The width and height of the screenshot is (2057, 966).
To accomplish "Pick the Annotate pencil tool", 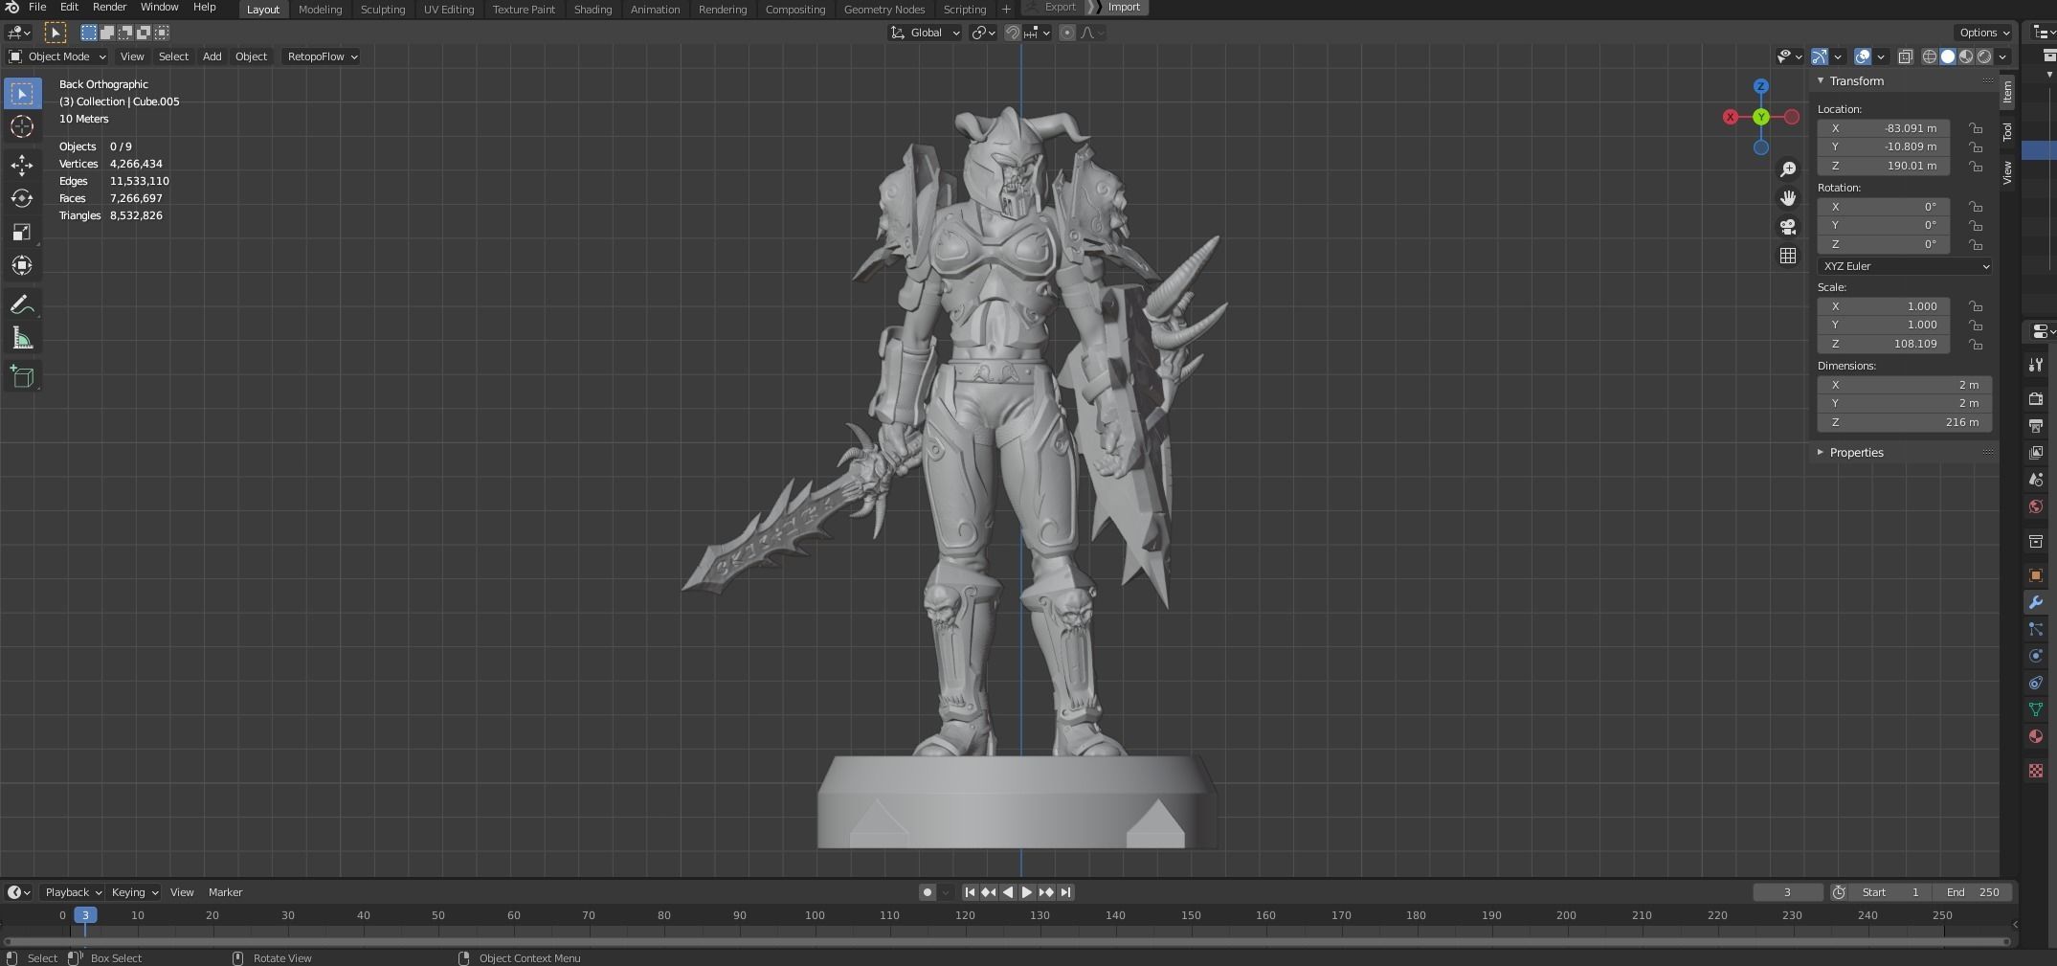I will point(22,305).
